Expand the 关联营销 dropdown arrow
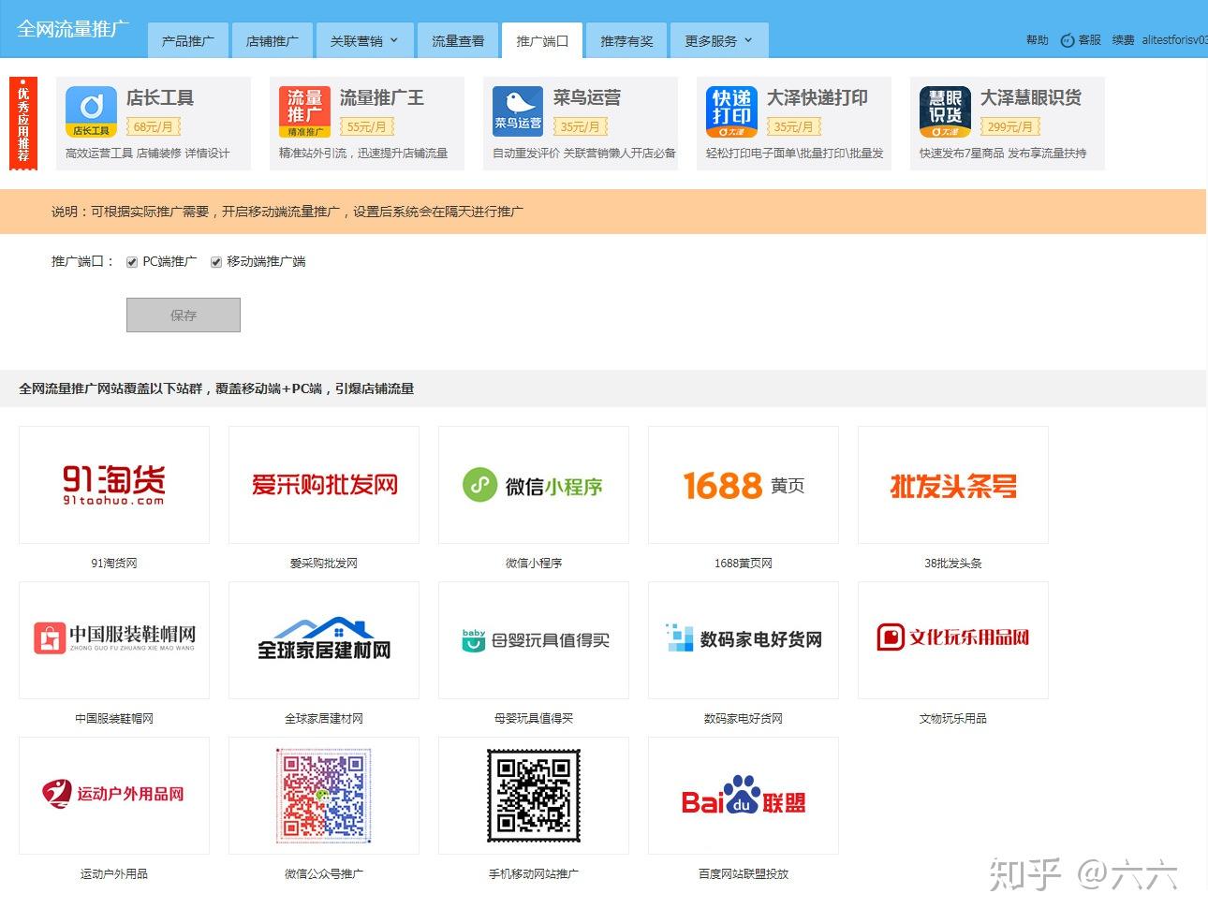This screenshot has width=1208, height=923. coord(393,40)
